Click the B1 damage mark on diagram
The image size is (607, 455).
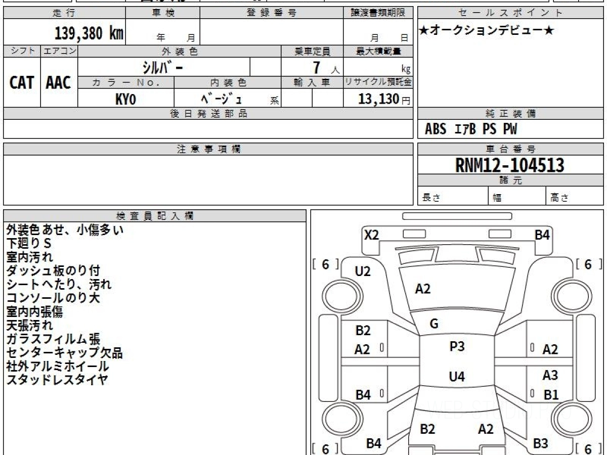coord(551,394)
